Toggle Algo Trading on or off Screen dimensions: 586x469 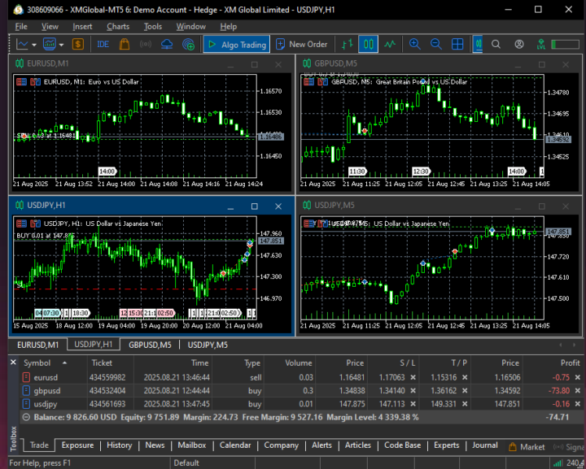coord(237,45)
